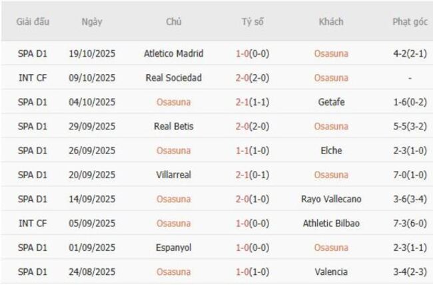Image resolution: width=433 pixels, height=285 pixels.
Task: Select the "Khách" column header
Action: (331, 21)
